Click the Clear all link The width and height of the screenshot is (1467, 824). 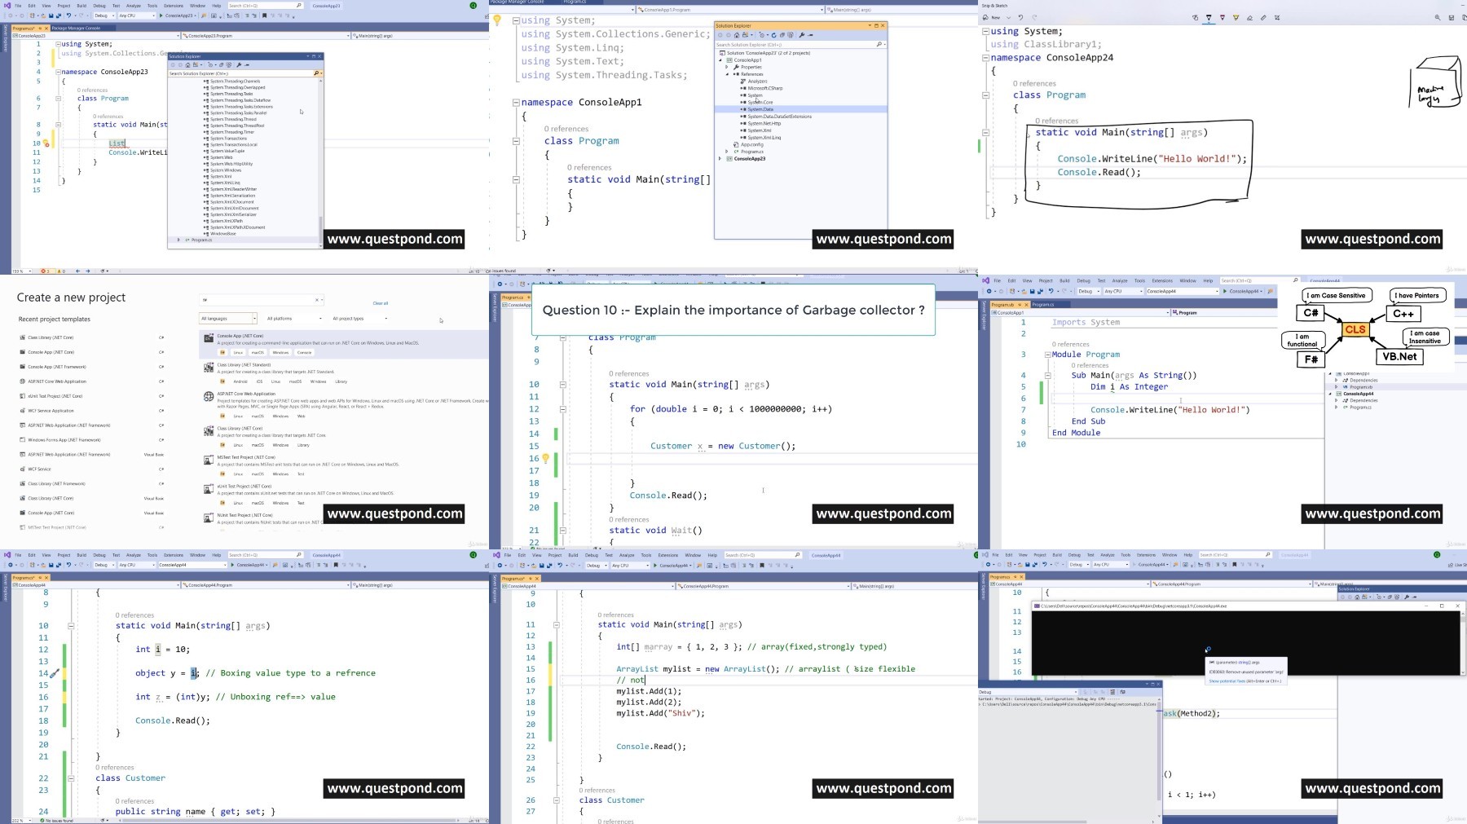tap(381, 303)
